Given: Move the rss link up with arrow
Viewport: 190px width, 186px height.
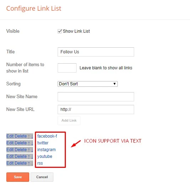Looking at the screenshot, I should coord(29,163).
